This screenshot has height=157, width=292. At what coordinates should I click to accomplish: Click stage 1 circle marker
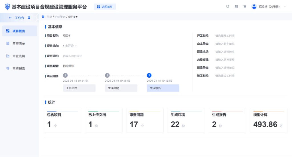coord(65,75)
